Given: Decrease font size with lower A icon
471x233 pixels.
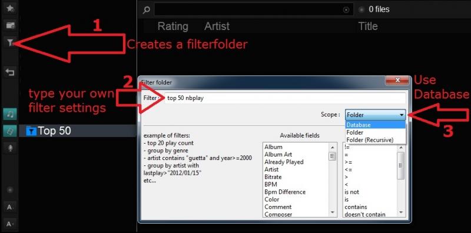Looking at the screenshot, I should click(10, 224).
